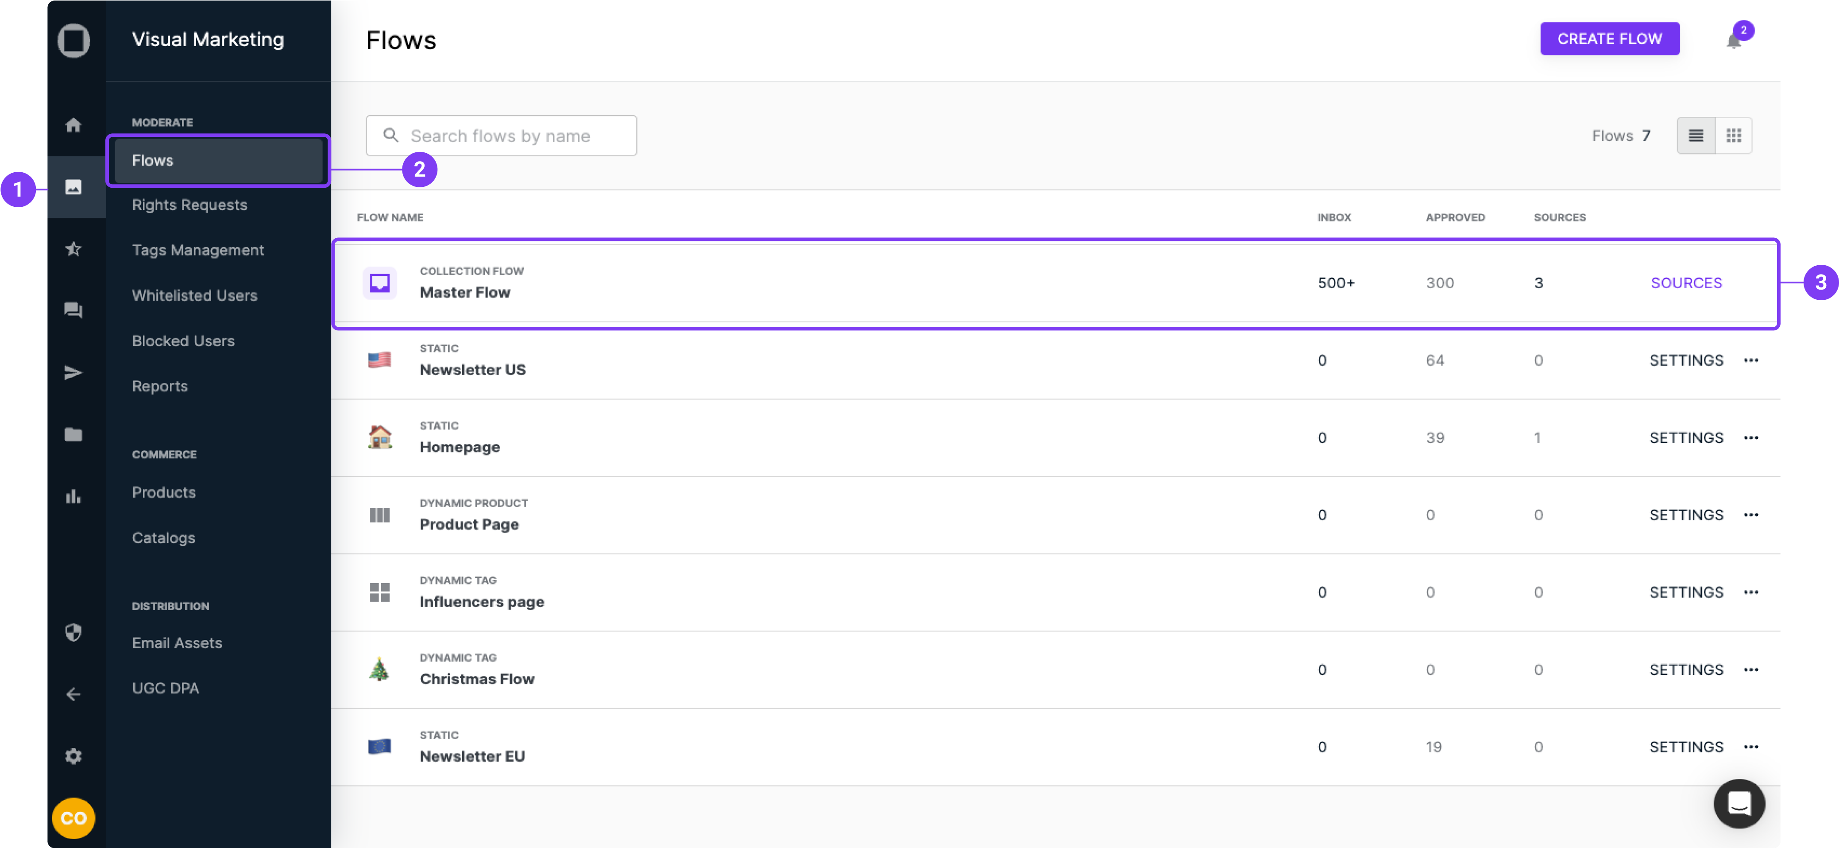The height and width of the screenshot is (848, 1839).
Task: Open Rights Requests menu item
Action: 189,205
